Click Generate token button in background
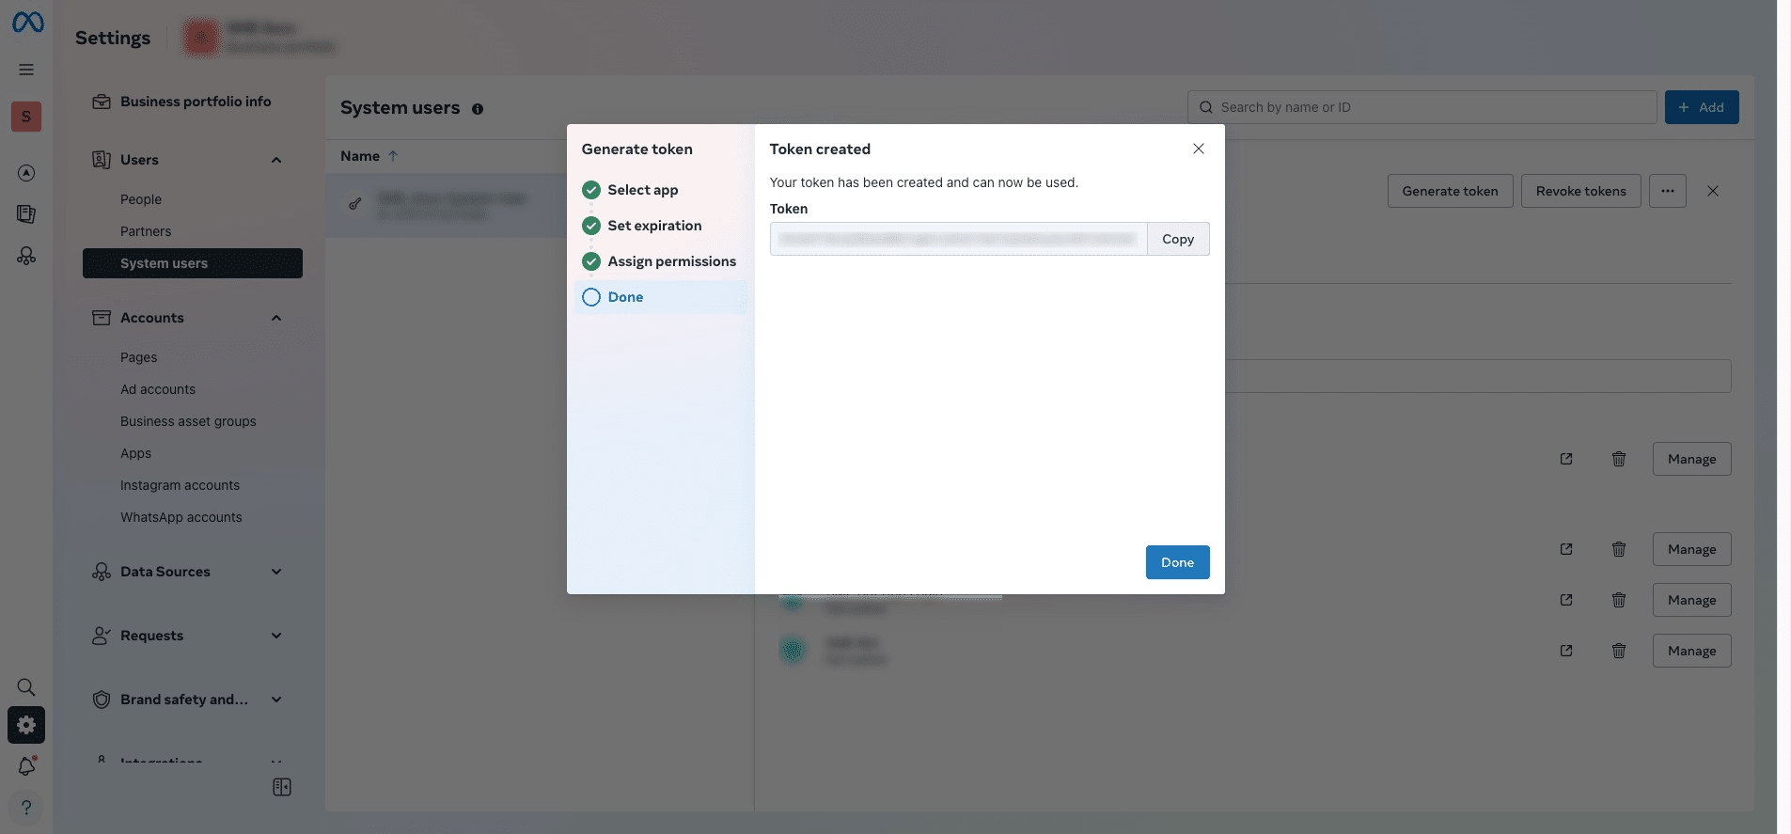This screenshot has height=834, width=1791. tap(1450, 191)
